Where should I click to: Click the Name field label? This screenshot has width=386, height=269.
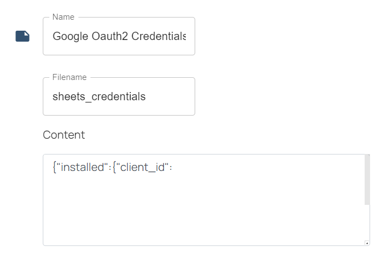63,17
